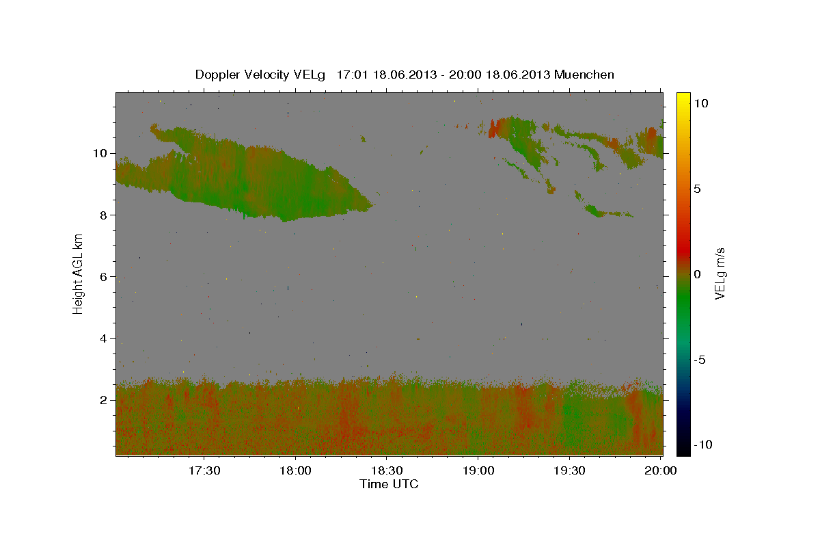Click the "Time UTC" axis label

pyautogui.click(x=389, y=484)
